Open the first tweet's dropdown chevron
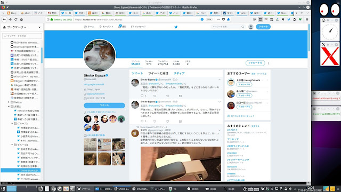Screen dimensions: 341x192 tap(219, 79)
